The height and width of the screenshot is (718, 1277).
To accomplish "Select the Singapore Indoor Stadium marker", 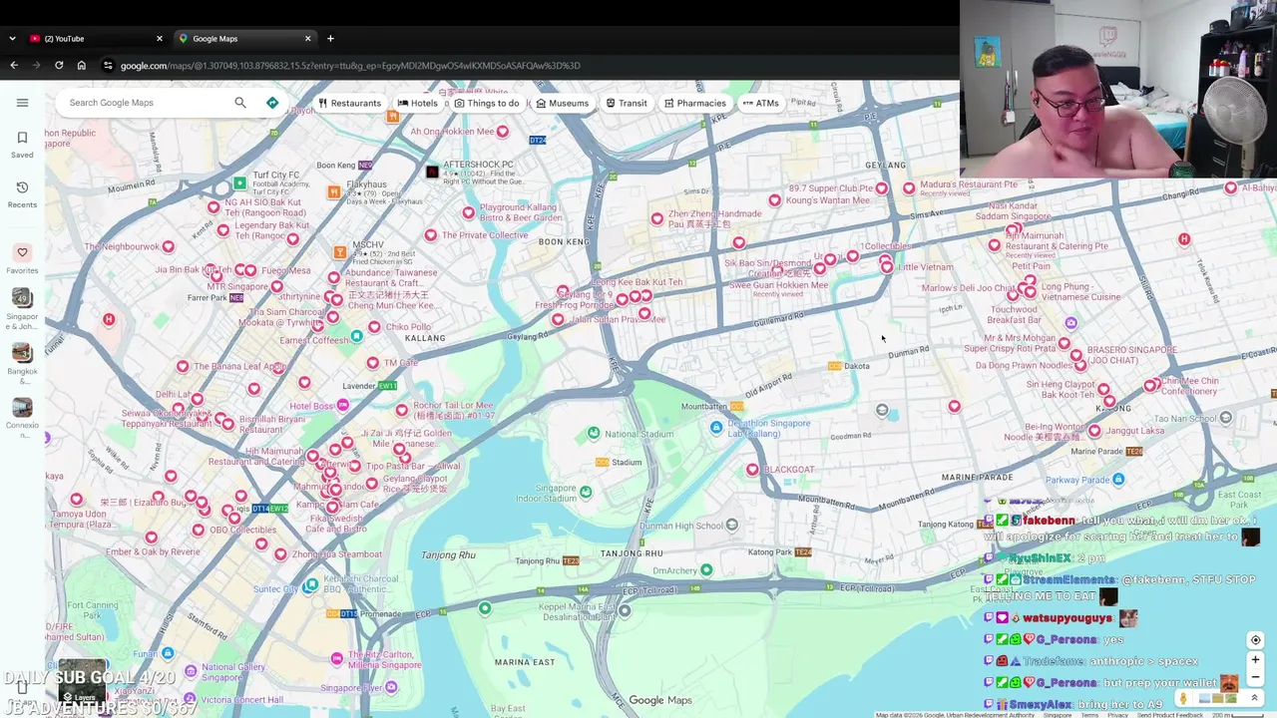I will [x=586, y=492].
